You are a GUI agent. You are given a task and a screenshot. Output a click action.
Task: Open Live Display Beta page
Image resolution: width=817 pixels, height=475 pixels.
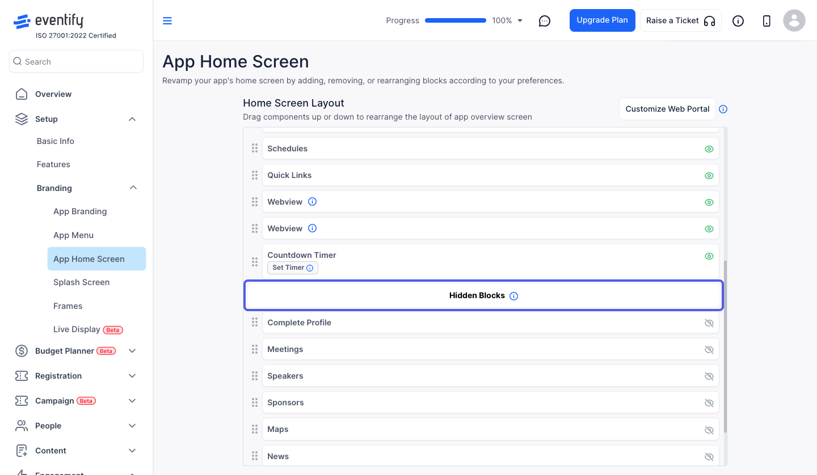[x=88, y=329]
